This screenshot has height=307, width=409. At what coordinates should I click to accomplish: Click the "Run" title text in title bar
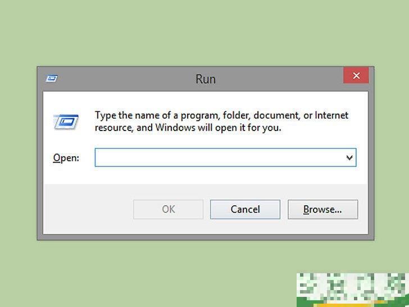click(206, 79)
